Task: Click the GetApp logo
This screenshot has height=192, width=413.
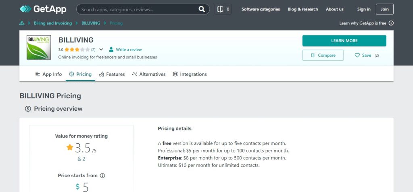Action: [x=43, y=9]
